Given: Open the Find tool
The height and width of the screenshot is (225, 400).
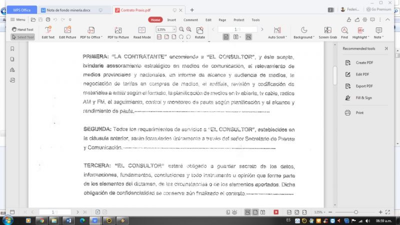Looking at the screenshot, I should (344, 32).
